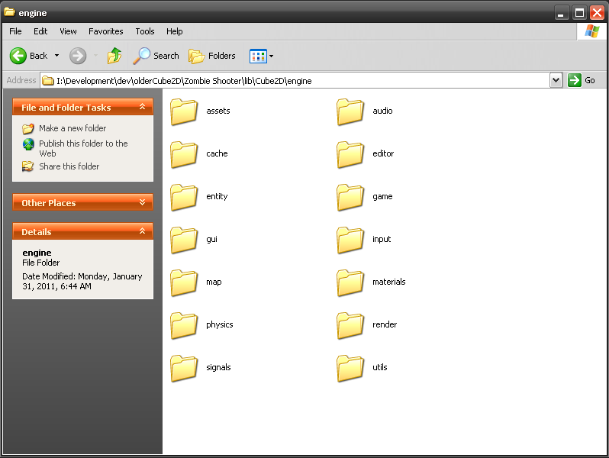609x458 pixels.
Task: Select the render folder icon
Action: click(350, 325)
